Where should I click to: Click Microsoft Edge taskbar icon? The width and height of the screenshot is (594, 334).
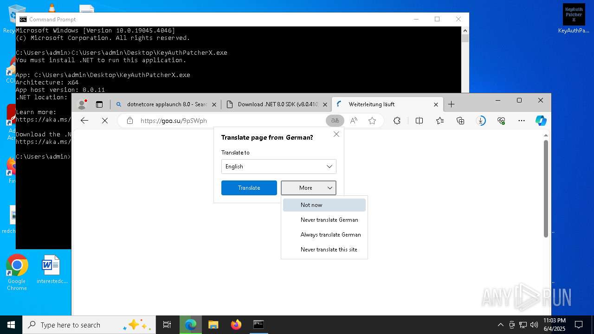click(x=191, y=325)
